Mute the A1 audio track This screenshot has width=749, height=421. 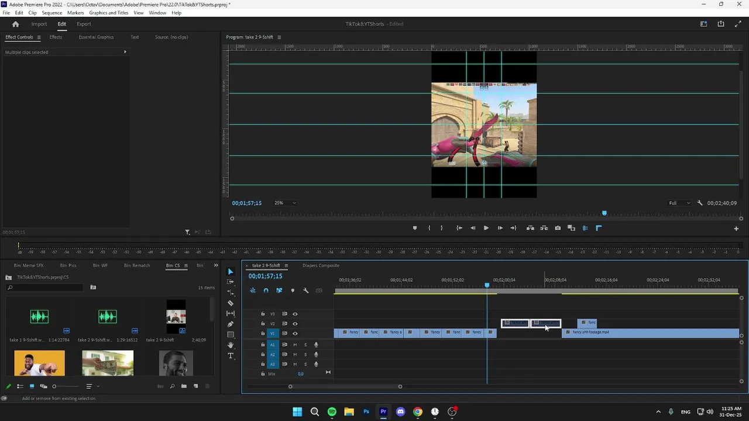(295, 345)
